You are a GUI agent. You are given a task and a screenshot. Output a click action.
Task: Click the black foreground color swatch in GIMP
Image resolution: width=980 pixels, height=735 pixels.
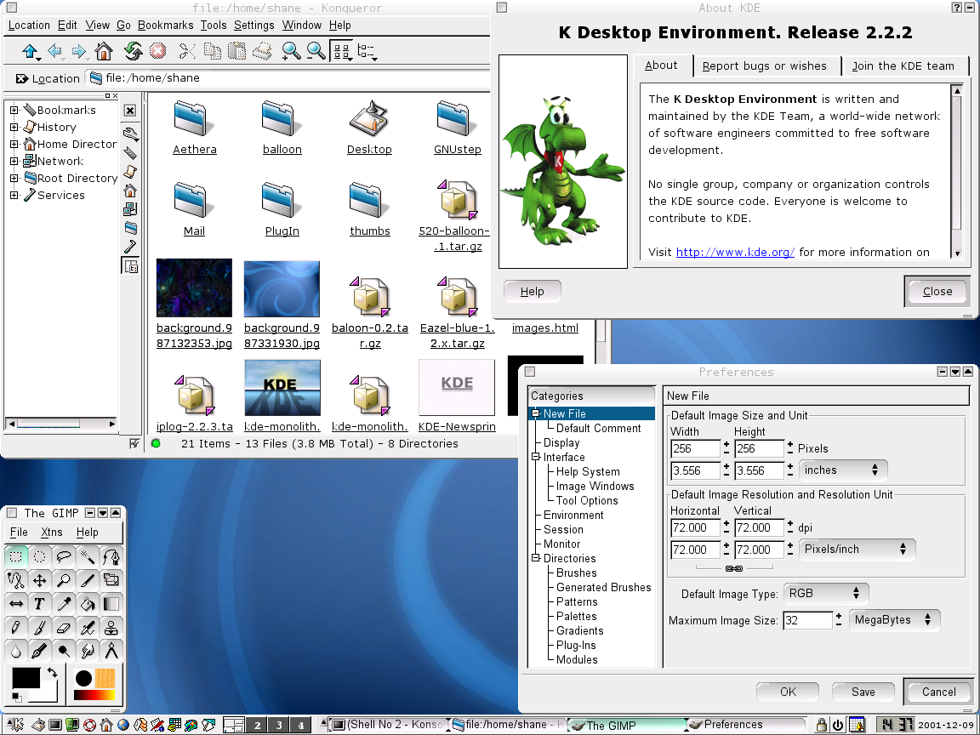[26, 678]
